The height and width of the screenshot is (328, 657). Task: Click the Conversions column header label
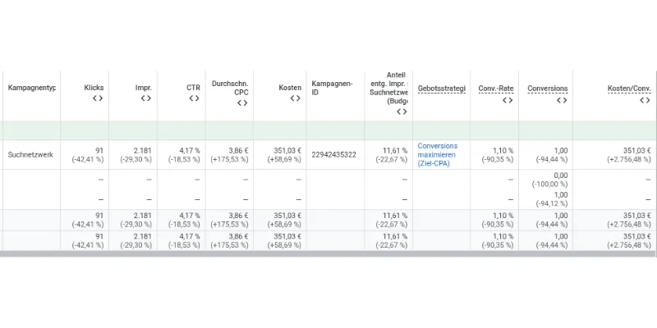(x=547, y=89)
